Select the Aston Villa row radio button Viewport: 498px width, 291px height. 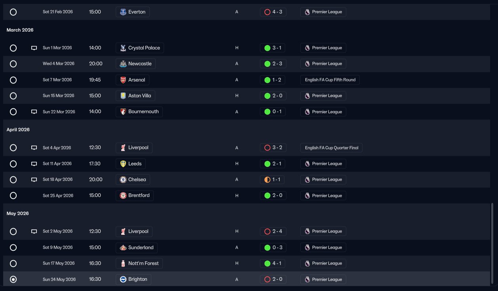13,96
